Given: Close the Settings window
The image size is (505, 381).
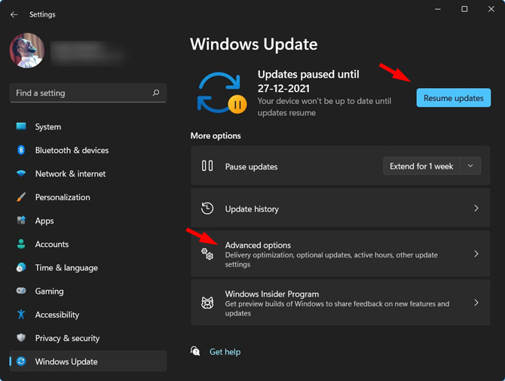Looking at the screenshot, I should point(491,9).
